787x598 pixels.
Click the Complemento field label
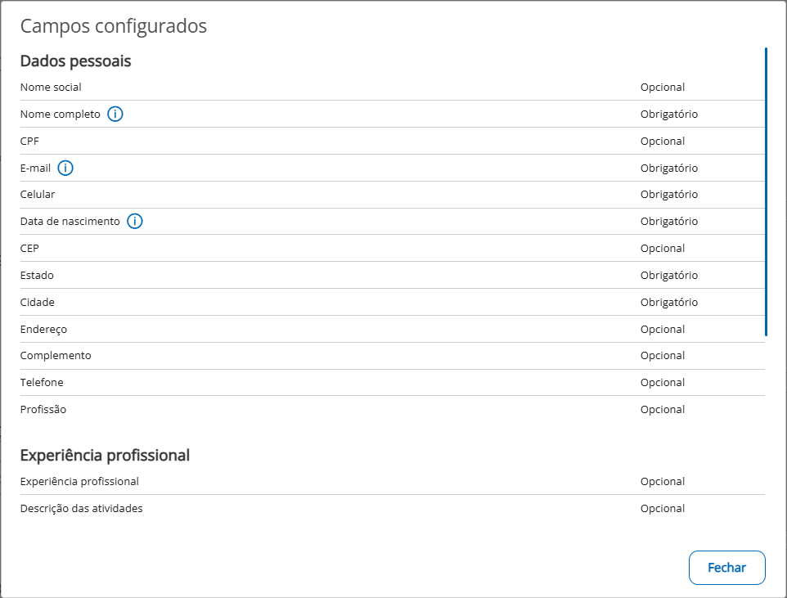56,356
